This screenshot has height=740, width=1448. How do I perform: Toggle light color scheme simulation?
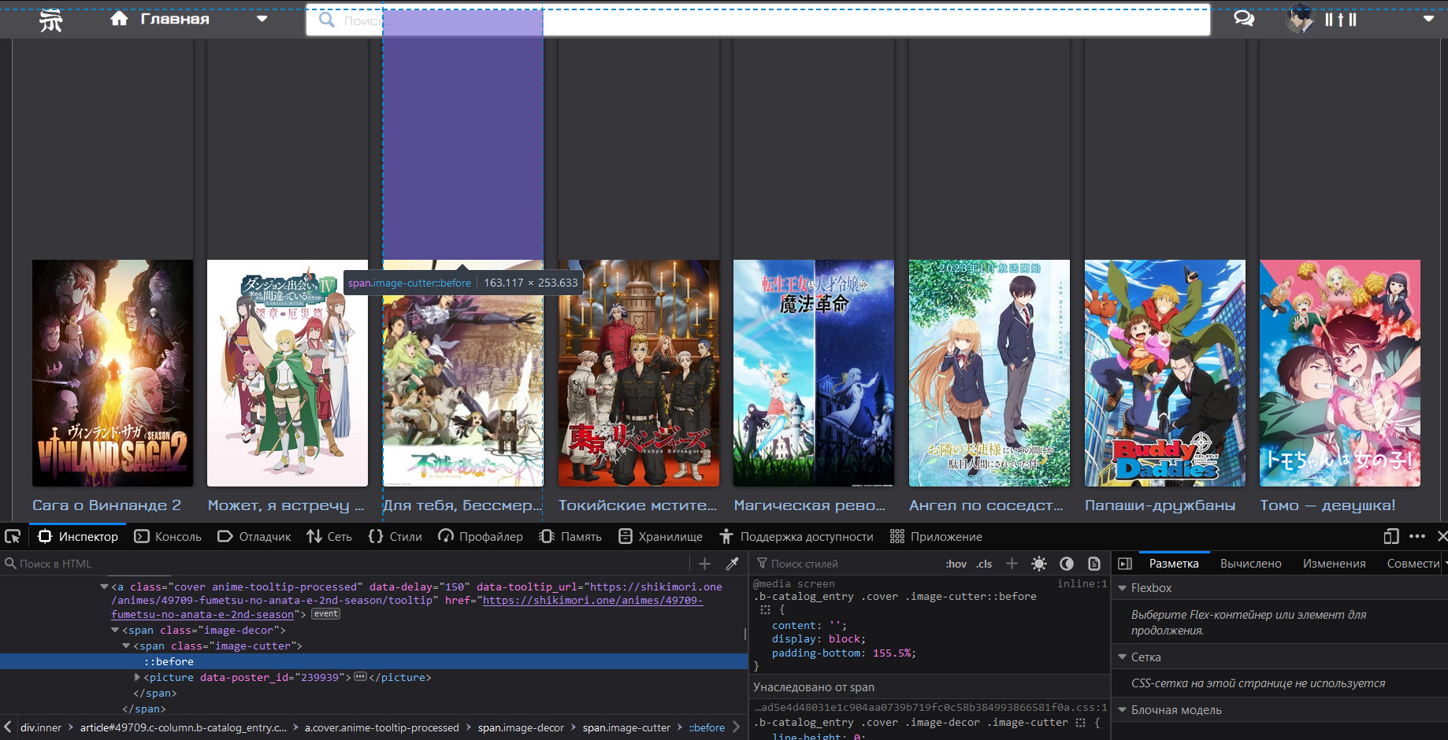[x=1039, y=564]
